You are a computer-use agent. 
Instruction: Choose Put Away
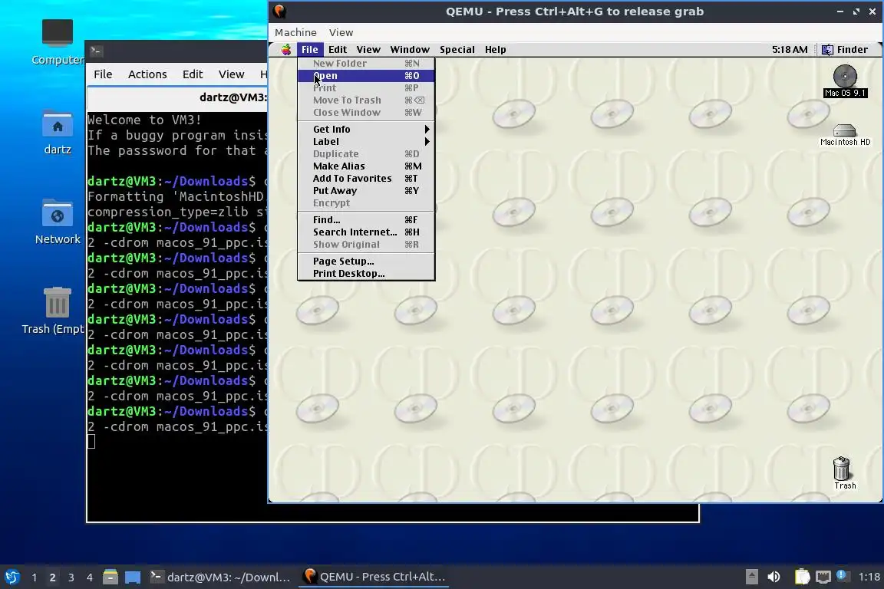[x=366, y=191]
